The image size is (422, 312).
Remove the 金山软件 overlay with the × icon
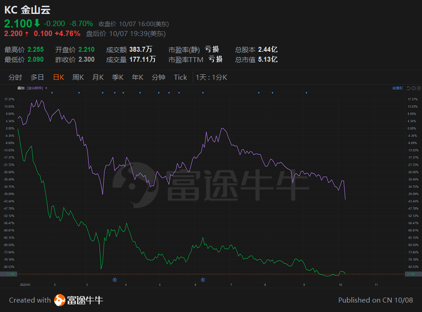click(x=46, y=88)
